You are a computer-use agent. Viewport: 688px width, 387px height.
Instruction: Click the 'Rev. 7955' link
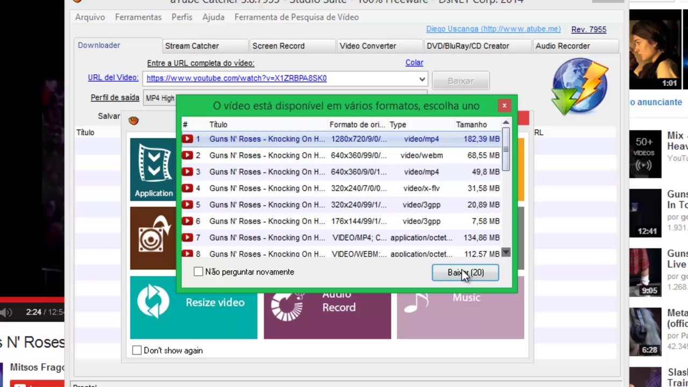pos(589,30)
